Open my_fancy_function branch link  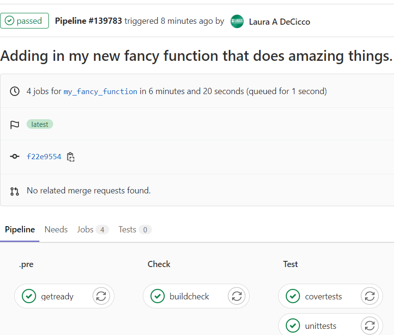101,92
